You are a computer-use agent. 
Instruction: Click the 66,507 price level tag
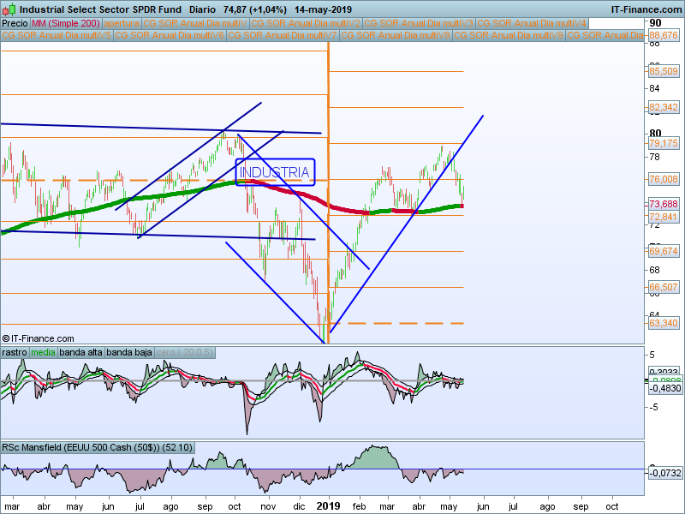click(x=663, y=287)
